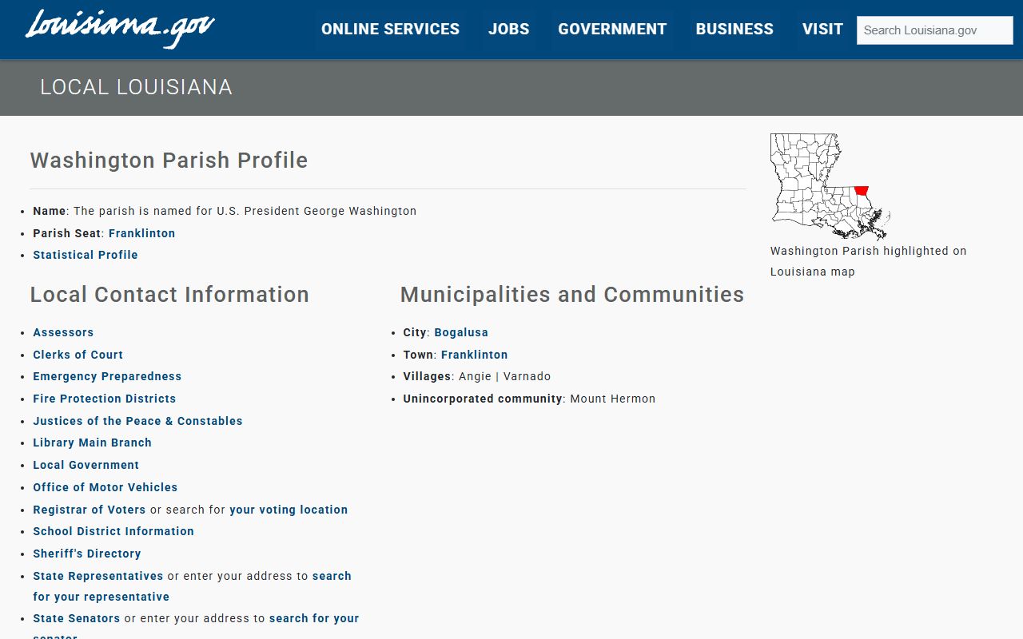This screenshot has height=639, width=1023.
Task: Open the Franklinton parish seat link
Action: (141, 233)
